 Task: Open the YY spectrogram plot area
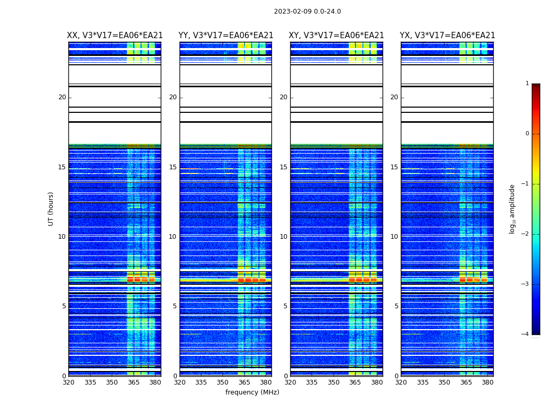click(225, 209)
